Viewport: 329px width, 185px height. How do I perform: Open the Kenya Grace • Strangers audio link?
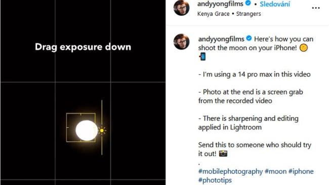click(x=229, y=14)
